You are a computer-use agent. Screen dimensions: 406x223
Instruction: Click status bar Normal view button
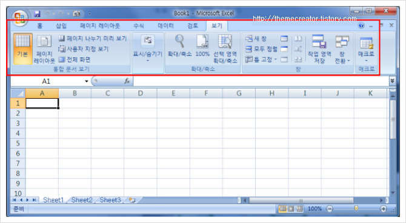click(x=282, y=208)
